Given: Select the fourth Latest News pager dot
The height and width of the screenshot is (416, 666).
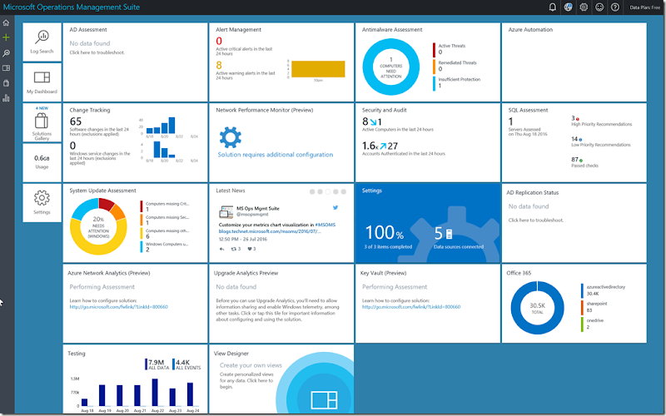Looking at the screenshot, I should [x=335, y=192].
